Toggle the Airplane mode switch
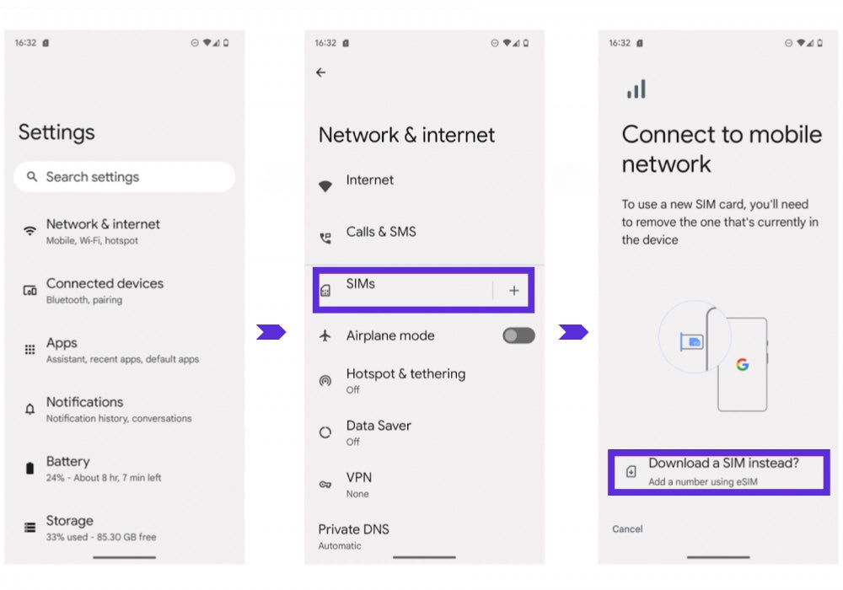This screenshot has width=843, height=590. pyautogui.click(x=518, y=335)
